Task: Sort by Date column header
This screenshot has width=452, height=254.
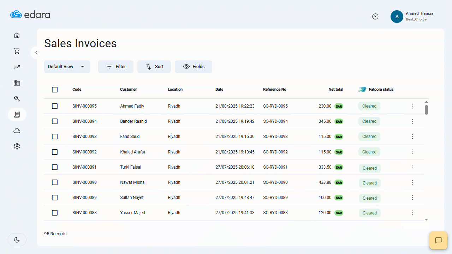Action: tap(219, 90)
